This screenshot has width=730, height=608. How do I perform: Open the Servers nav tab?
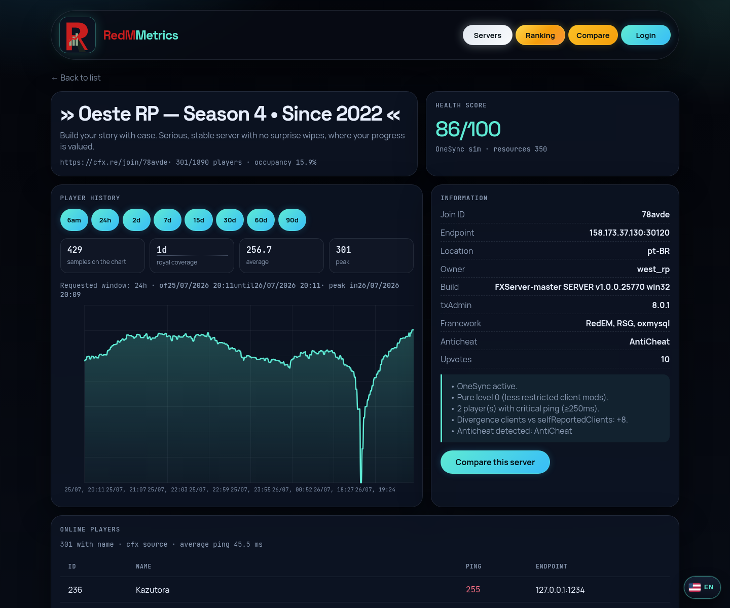pos(488,35)
